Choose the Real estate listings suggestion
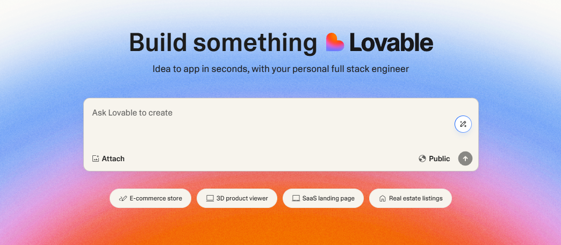Screen dimensions: 561x245 411,198
